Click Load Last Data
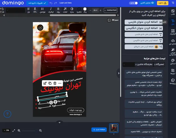The height and width of the screenshot is (138, 176). tap(65, 3)
